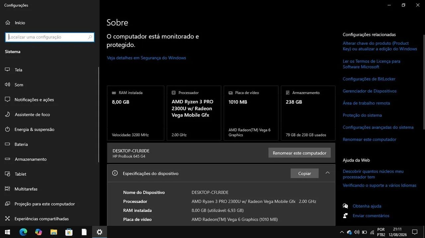
Task: Click the Processador card icon
Action: (x=174, y=93)
